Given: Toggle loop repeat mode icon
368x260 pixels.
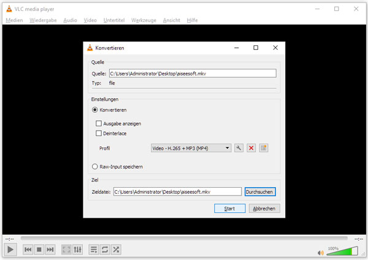Looking at the screenshot, I should click(x=105, y=250).
